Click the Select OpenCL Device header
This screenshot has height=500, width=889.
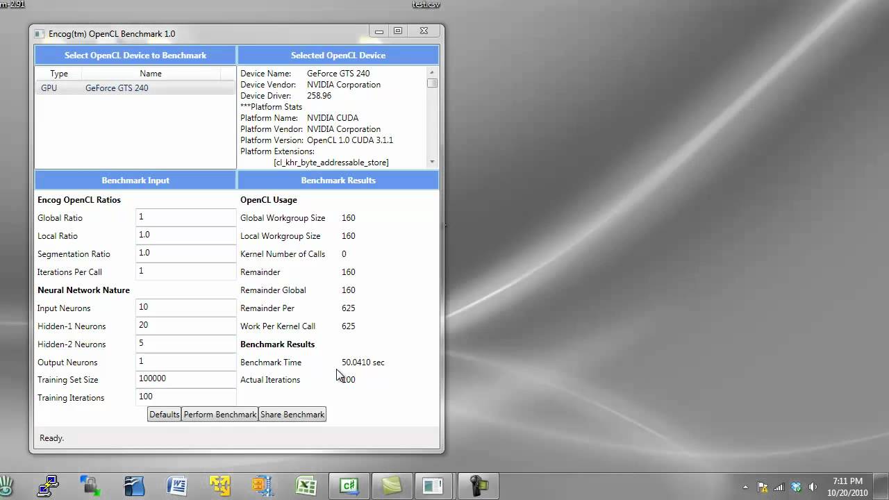point(135,56)
